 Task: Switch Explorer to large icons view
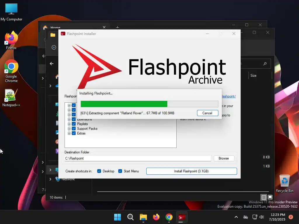pos(270,197)
